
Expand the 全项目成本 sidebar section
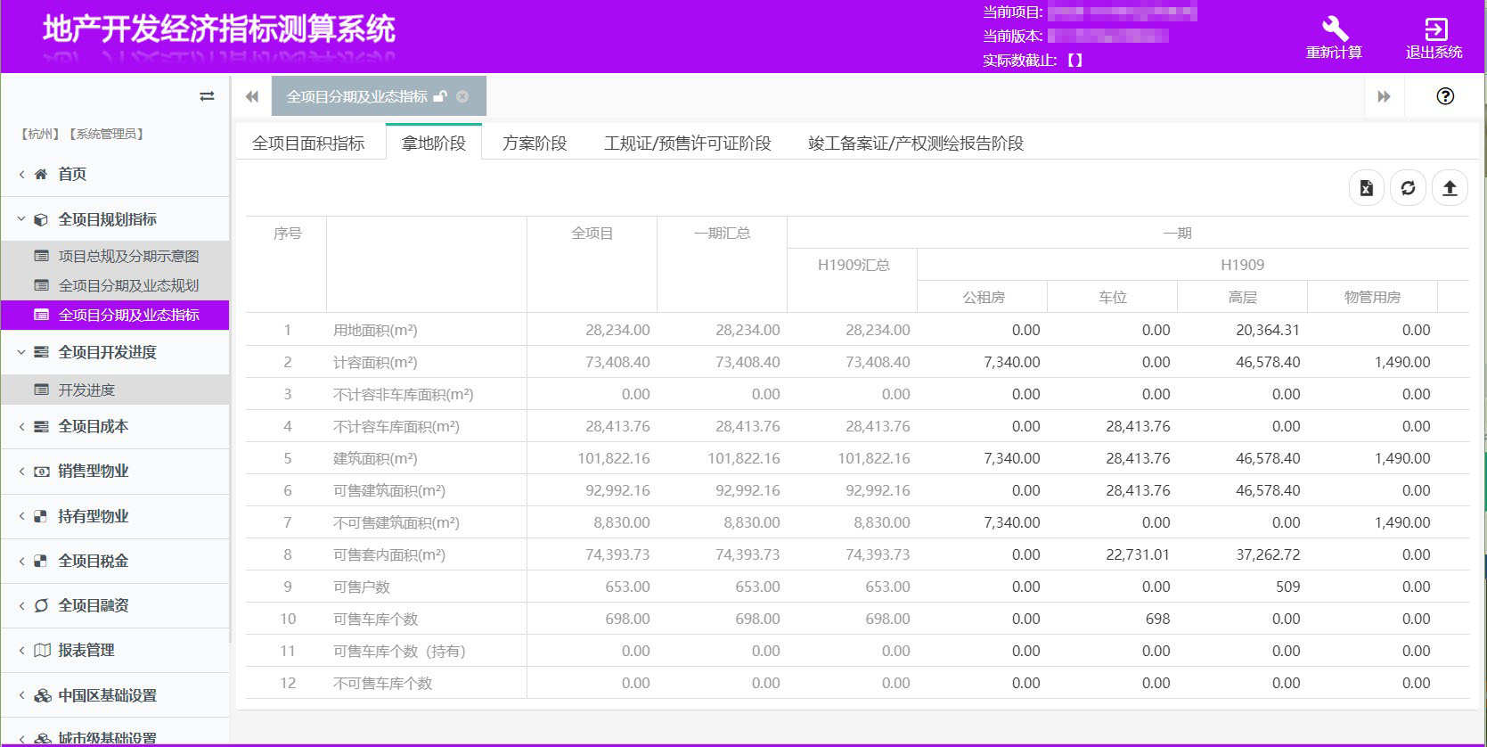93,427
